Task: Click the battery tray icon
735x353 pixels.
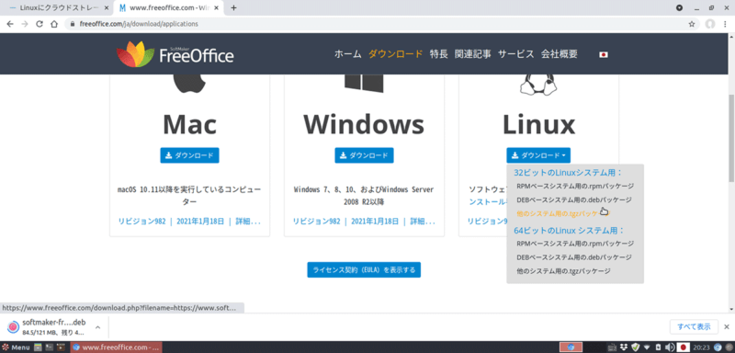Action: (658, 347)
